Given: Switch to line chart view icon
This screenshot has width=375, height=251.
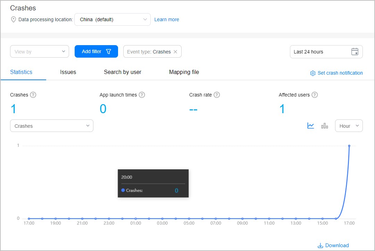Looking at the screenshot, I should 311,126.
